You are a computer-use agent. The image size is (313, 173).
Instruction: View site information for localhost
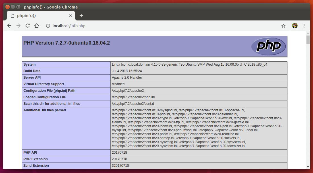coord(48,26)
